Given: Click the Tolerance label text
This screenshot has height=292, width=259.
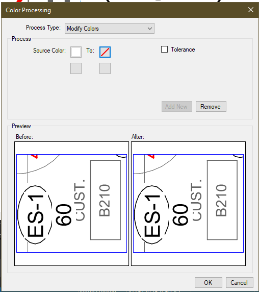Looking at the screenshot, I should coord(183,50).
